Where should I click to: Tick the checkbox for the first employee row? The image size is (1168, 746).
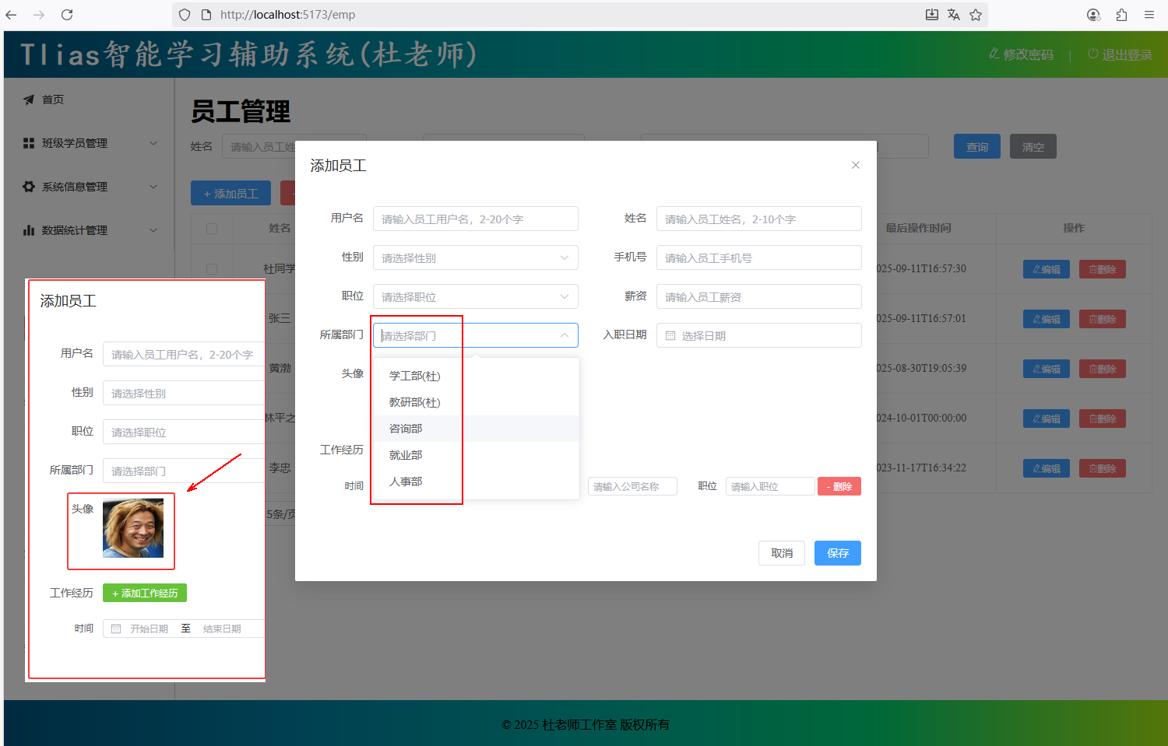pos(212,269)
